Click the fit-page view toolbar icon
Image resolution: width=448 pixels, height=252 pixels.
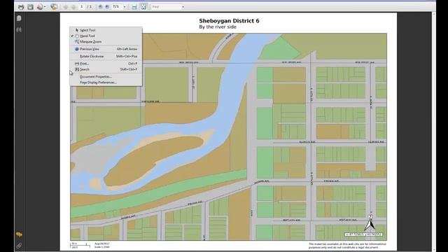click(x=143, y=6)
